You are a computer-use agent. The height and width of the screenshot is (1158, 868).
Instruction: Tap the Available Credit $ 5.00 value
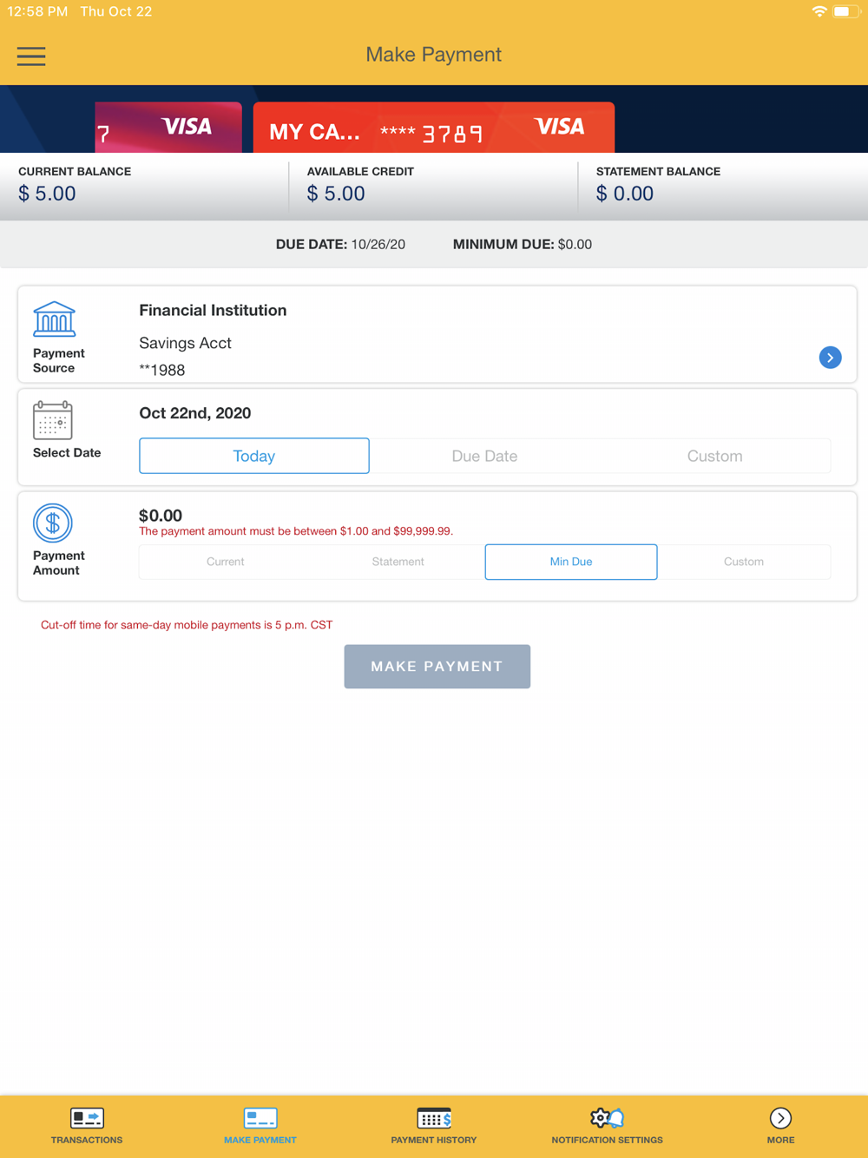pyautogui.click(x=336, y=194)
